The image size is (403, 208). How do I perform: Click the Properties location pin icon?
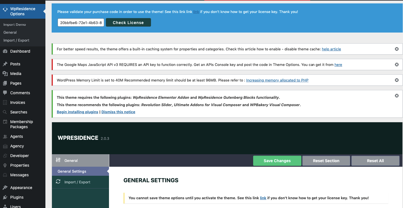click(5, 165)
